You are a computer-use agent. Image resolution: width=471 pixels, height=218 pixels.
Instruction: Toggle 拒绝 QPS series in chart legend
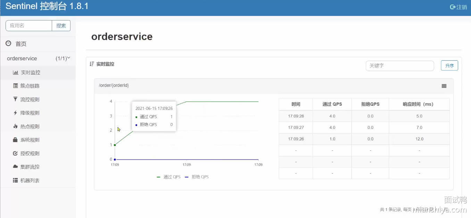[197, 177]
